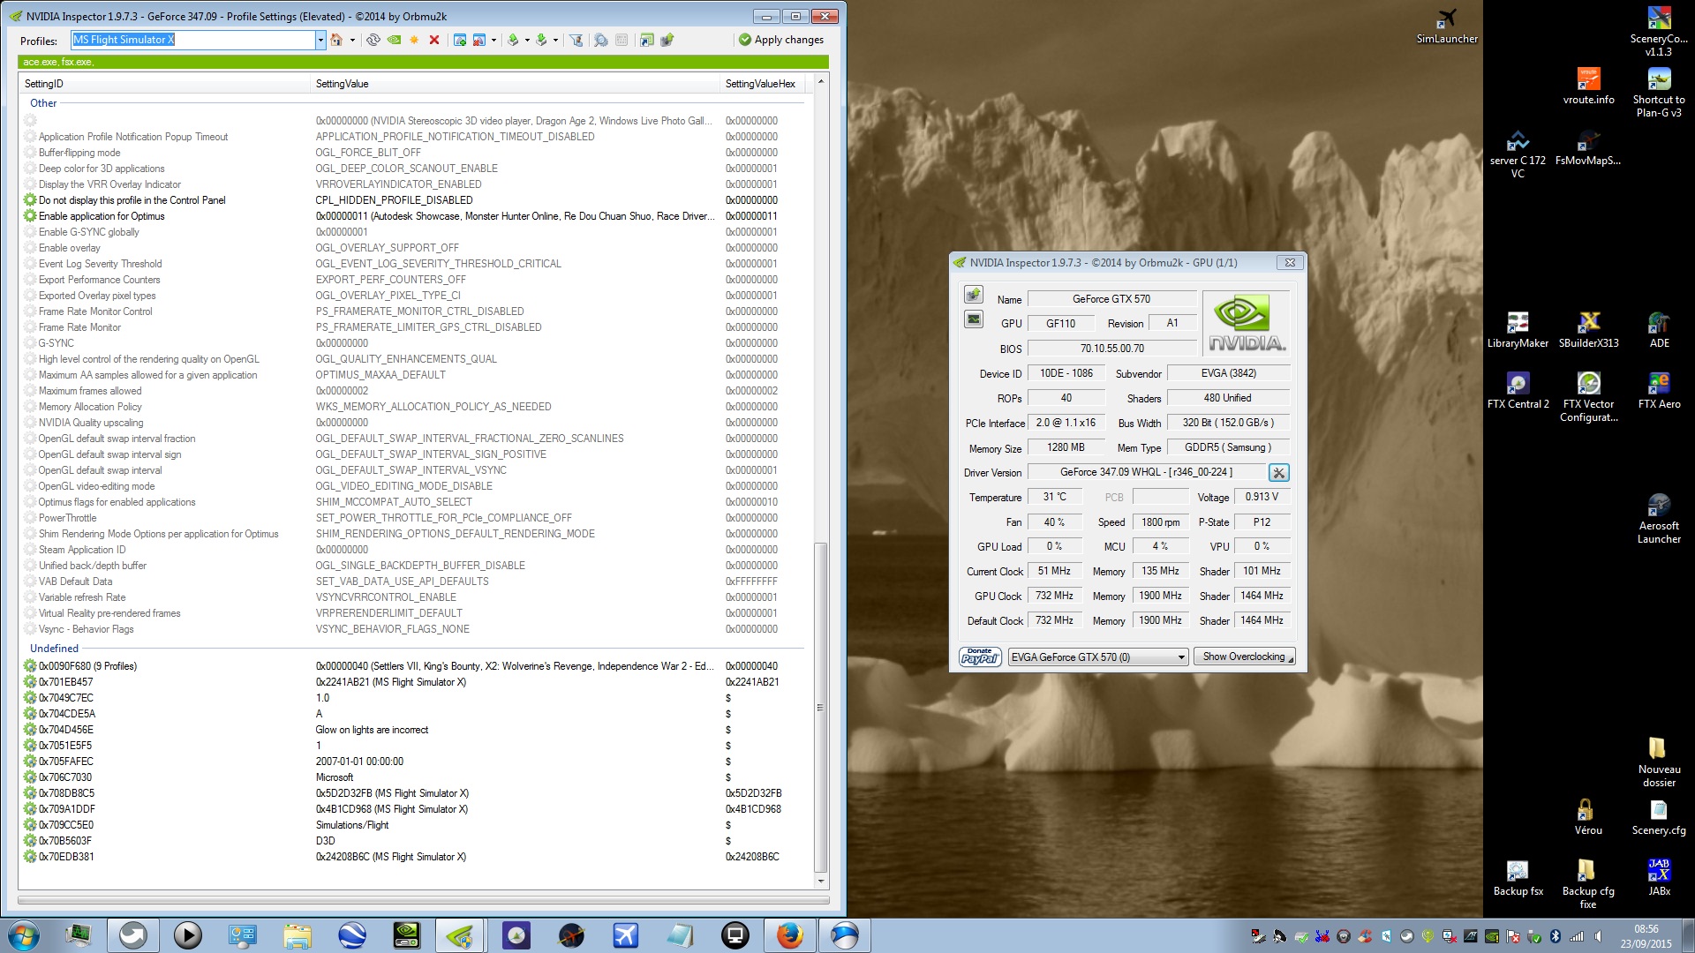The width and height of the screenshot is (1695, 953).
Task: Click the SettingID column header
Action: pyautogui.click(x=165, y=84)
